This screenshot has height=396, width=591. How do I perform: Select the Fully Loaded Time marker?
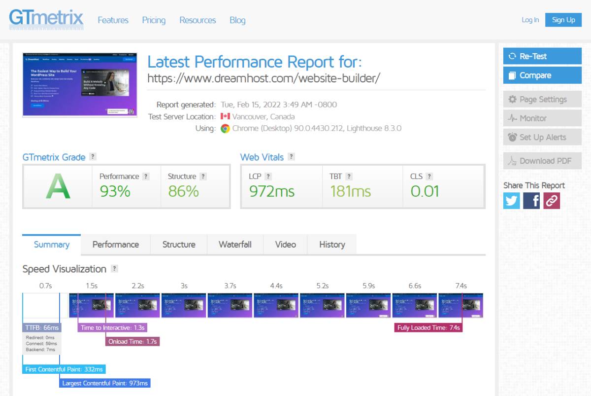(428, 327)
